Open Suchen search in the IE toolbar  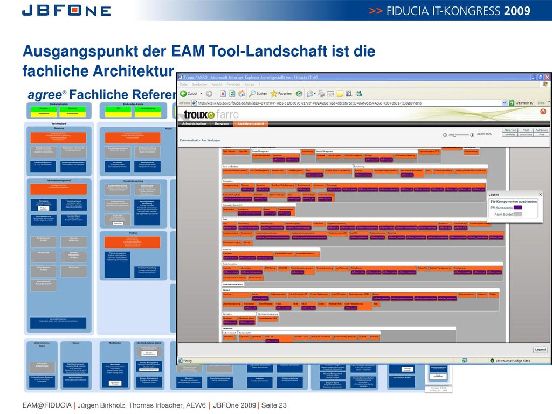(x=258, y=94)
